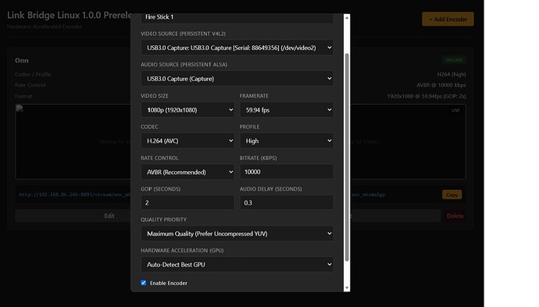Click the Onn encoder title
539x307 pixels.
[22, 60]
